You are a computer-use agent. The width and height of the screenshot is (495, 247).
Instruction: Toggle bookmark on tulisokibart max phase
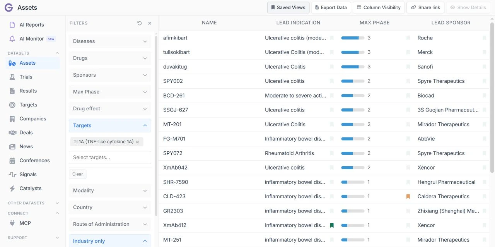[408, 52]
